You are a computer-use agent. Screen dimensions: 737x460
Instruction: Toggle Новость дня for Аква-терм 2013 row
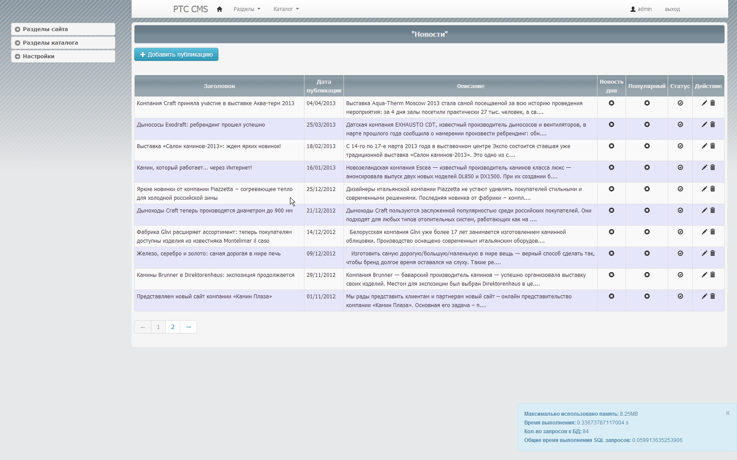tap(612, 103)
